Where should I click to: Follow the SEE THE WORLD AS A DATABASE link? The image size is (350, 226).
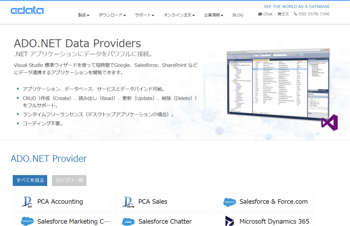pyautogui.click(x=297, y=6)
